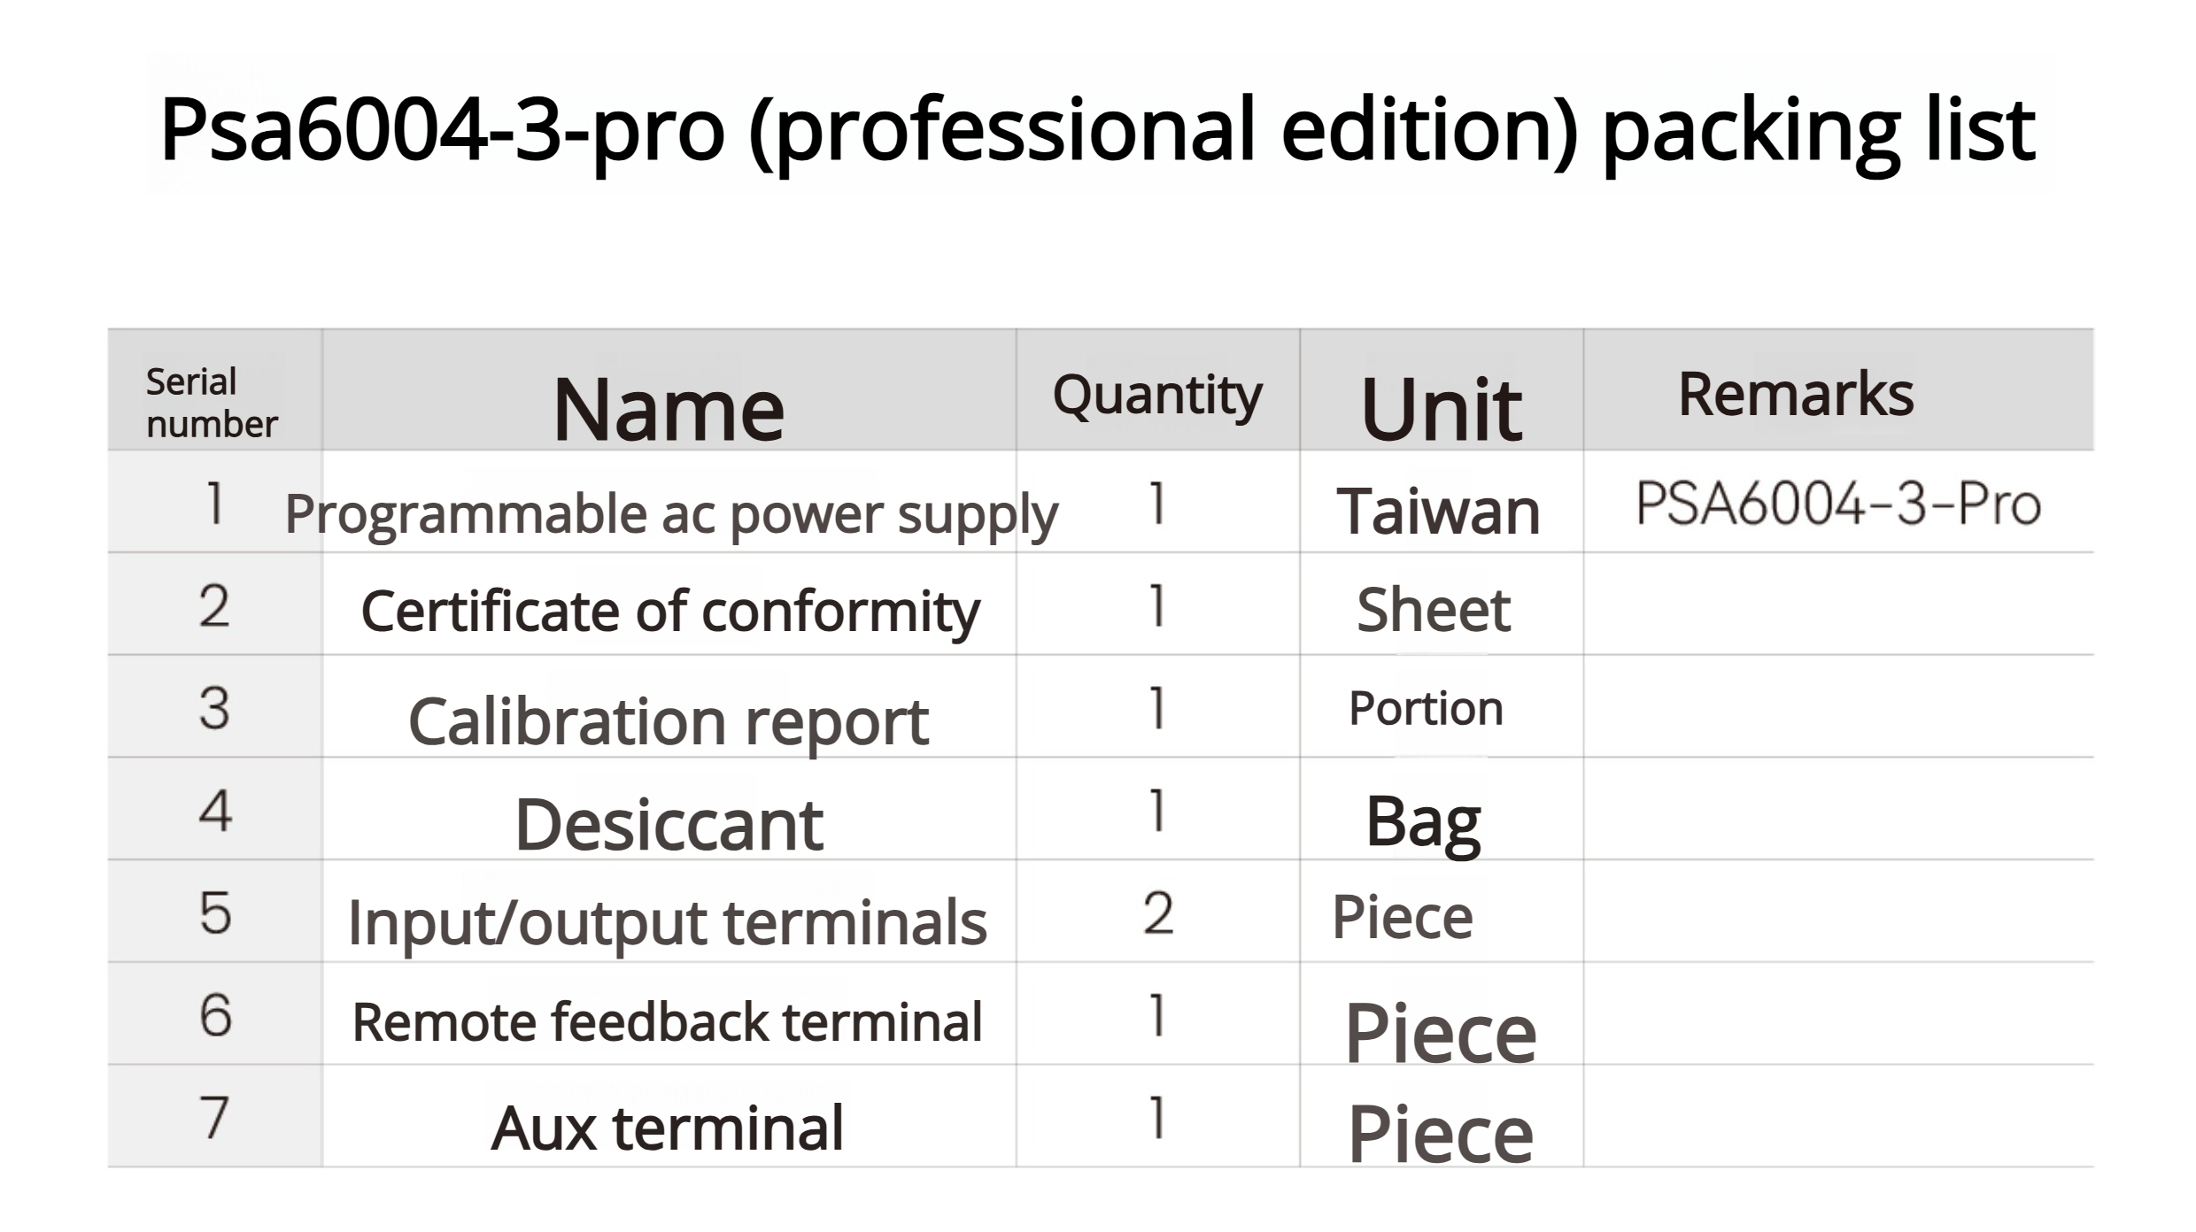Select the "Certificate of conformity" cell

670,612
